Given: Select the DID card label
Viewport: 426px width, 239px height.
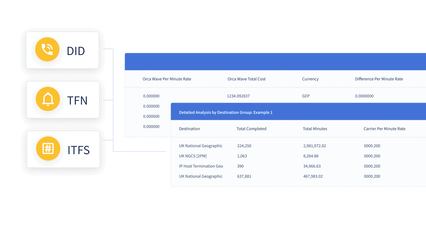Looking at the screenshot, I should click(76, 51).
